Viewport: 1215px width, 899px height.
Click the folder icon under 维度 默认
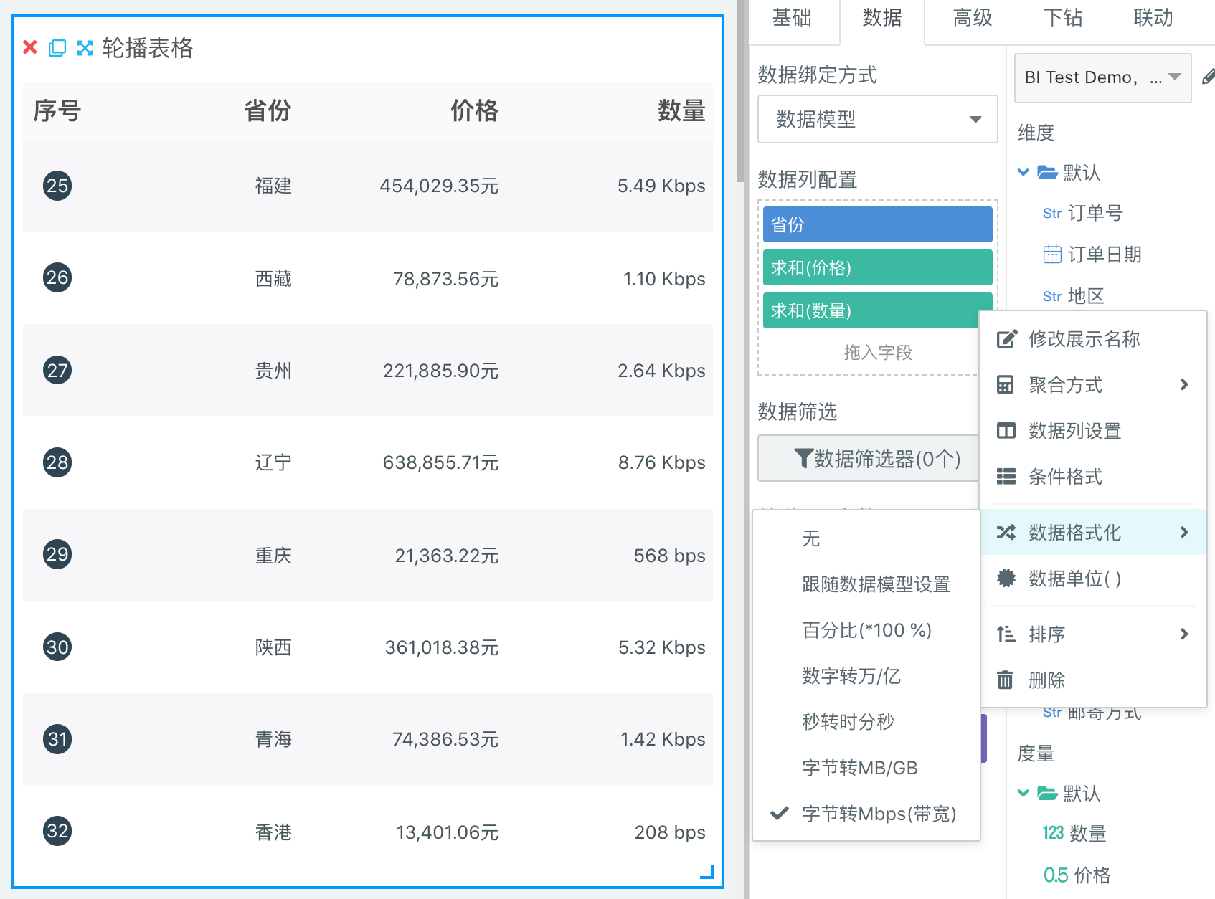(x=1047, y=172)
